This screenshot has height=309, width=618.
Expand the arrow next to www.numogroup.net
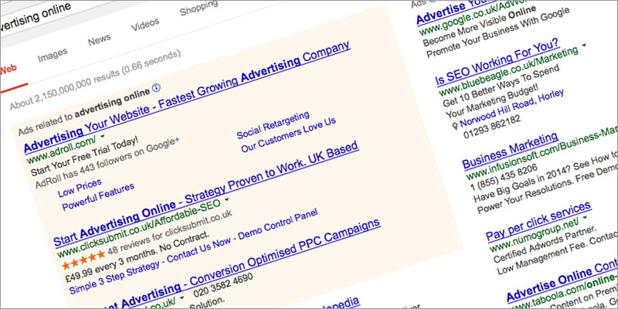[x=585, y=217]
